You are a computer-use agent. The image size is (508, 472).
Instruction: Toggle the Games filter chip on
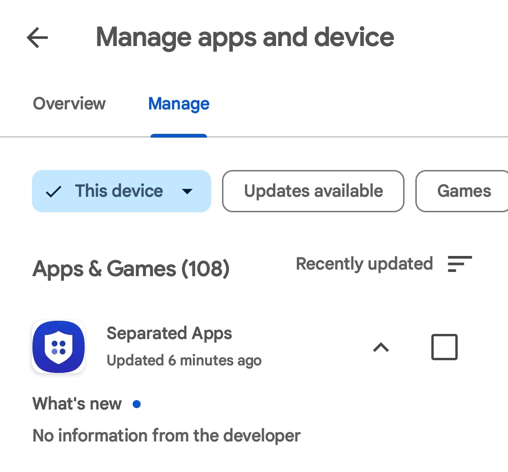(464, 191)
